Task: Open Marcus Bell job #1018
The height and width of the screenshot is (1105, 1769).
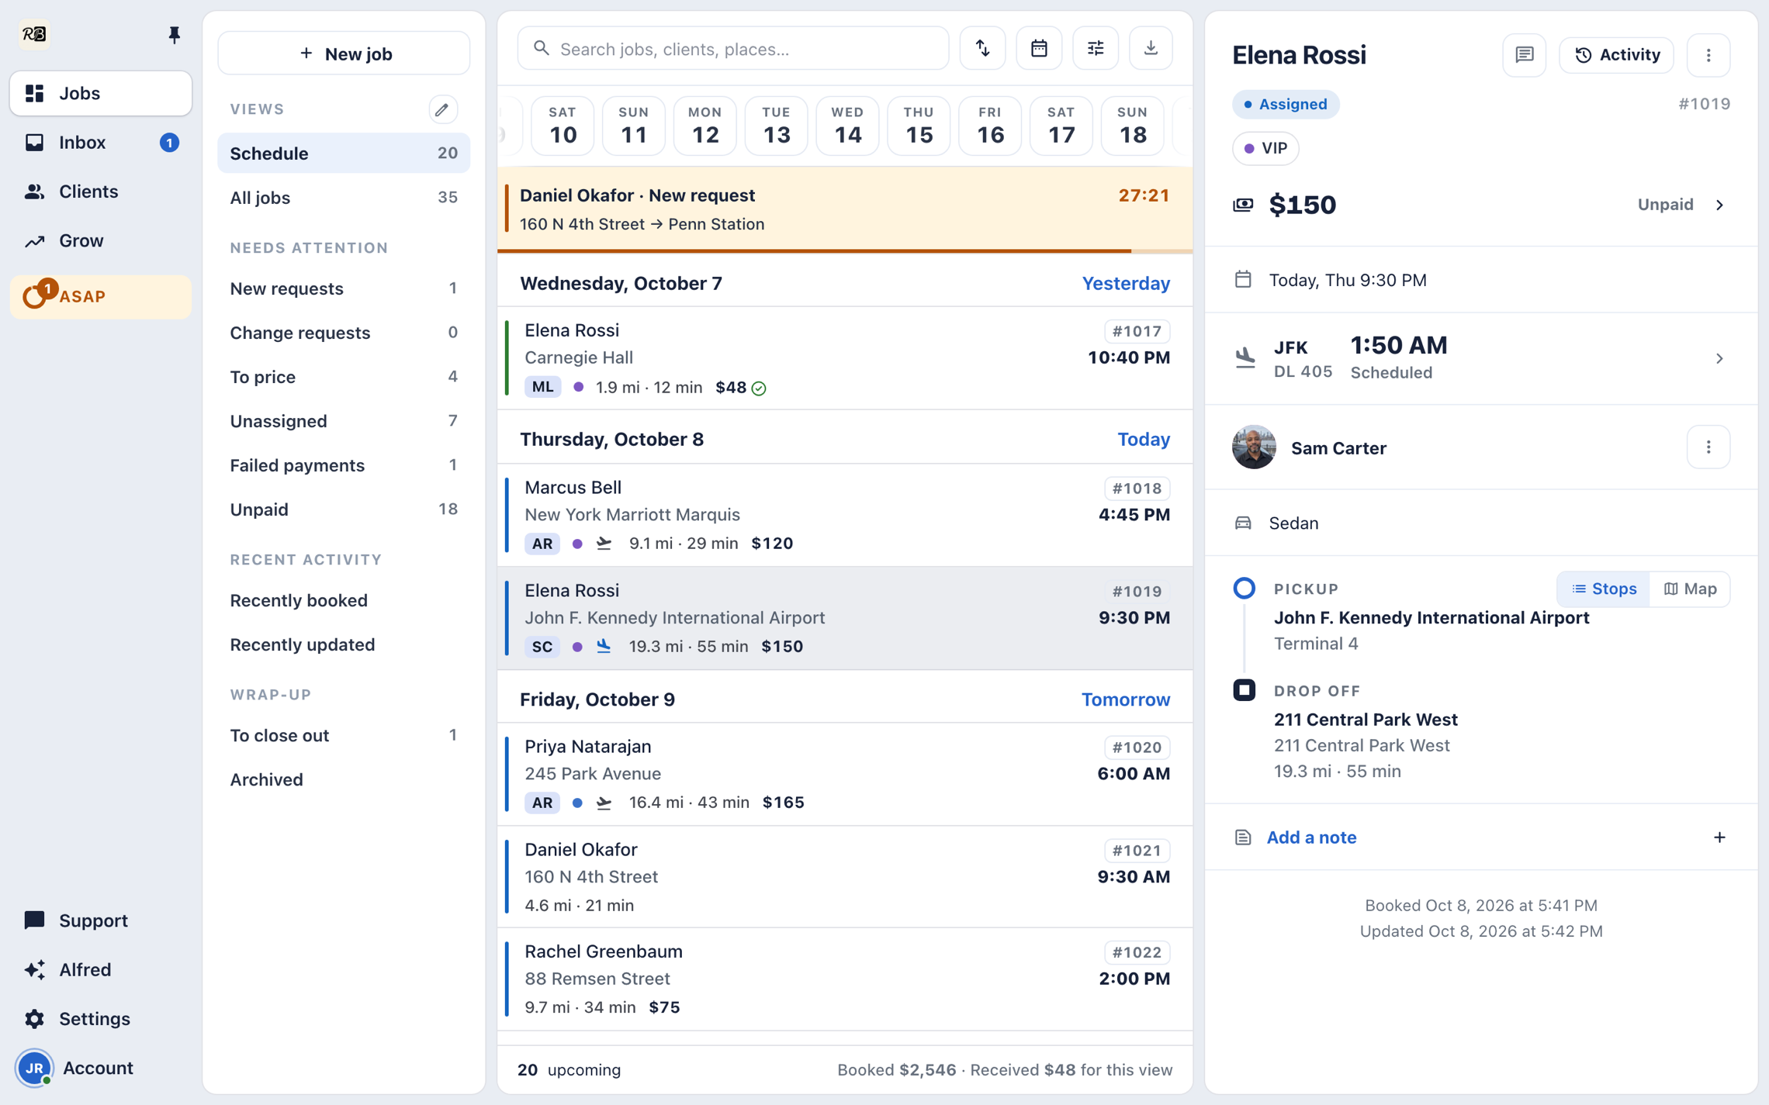Action: 844,516
